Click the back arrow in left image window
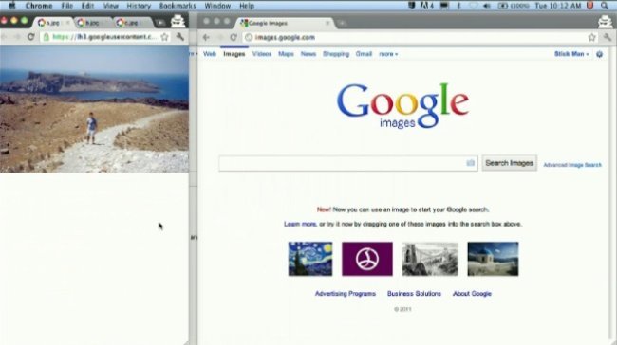 point(4,37)
